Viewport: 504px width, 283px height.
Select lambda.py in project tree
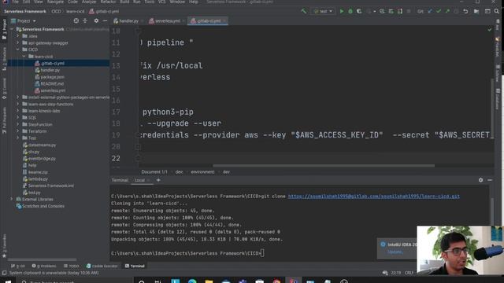(38, 179)
